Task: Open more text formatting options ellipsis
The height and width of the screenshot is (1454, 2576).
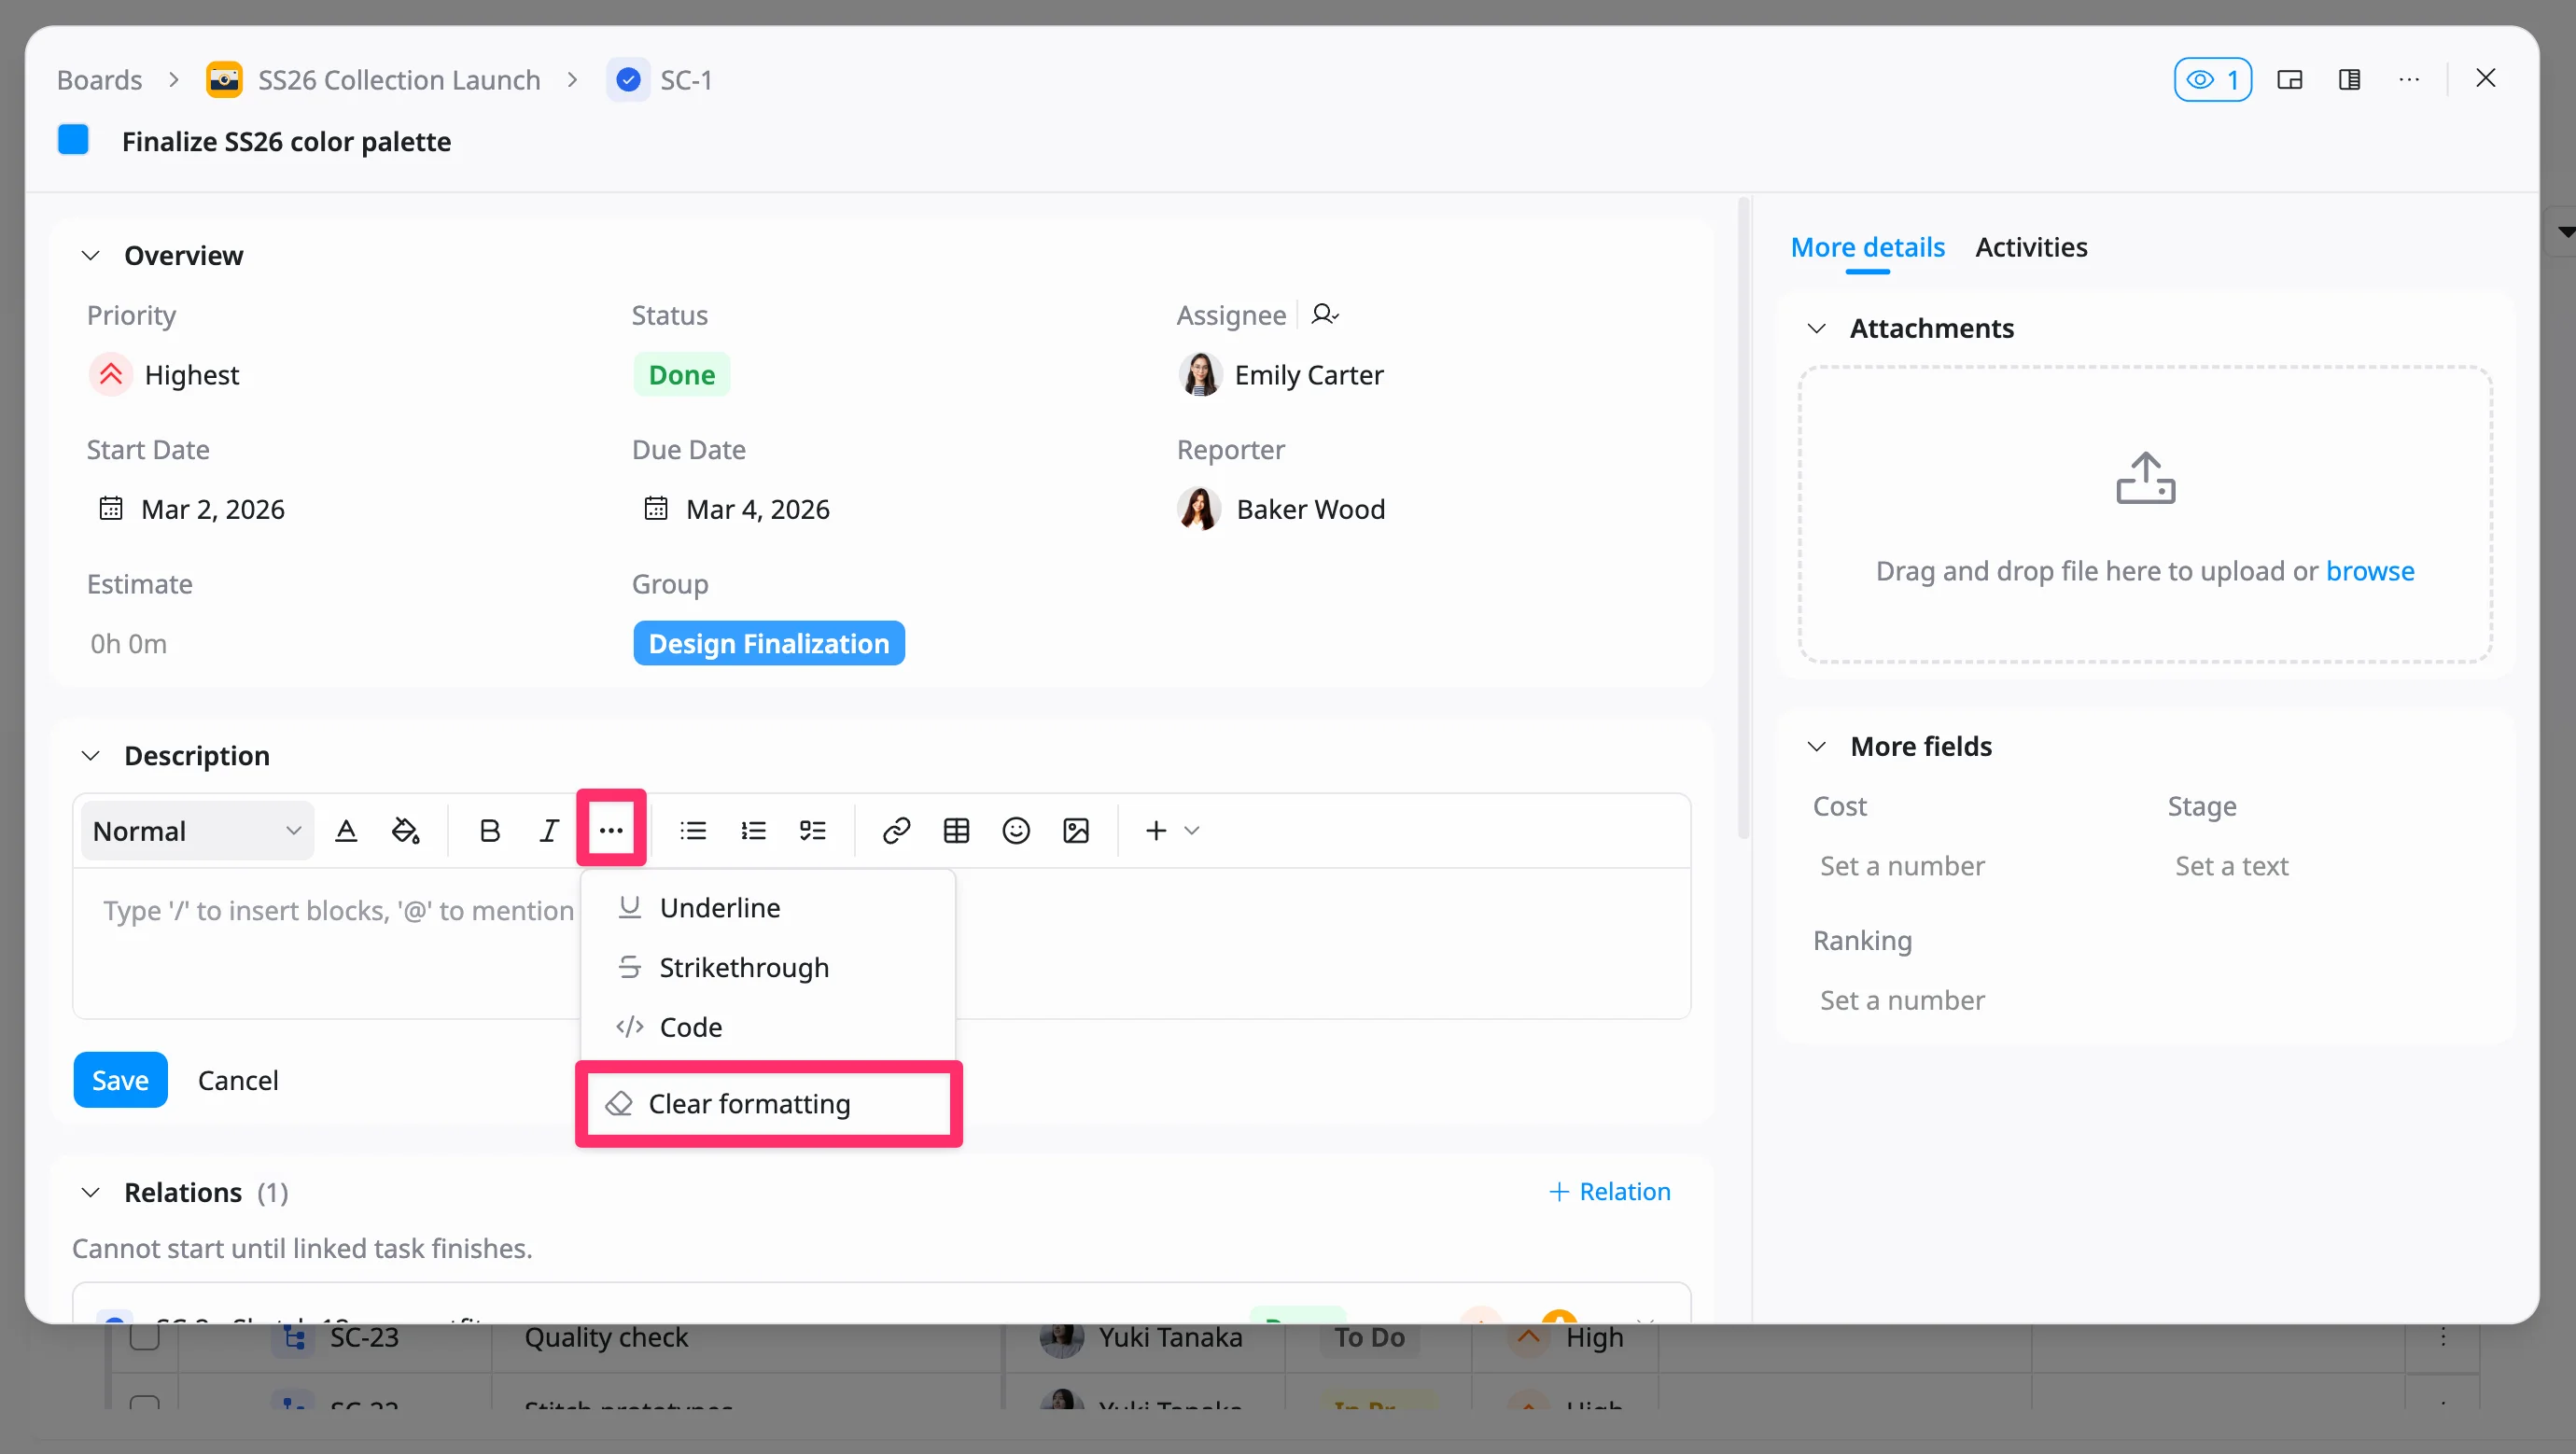Action: (611, 830)
